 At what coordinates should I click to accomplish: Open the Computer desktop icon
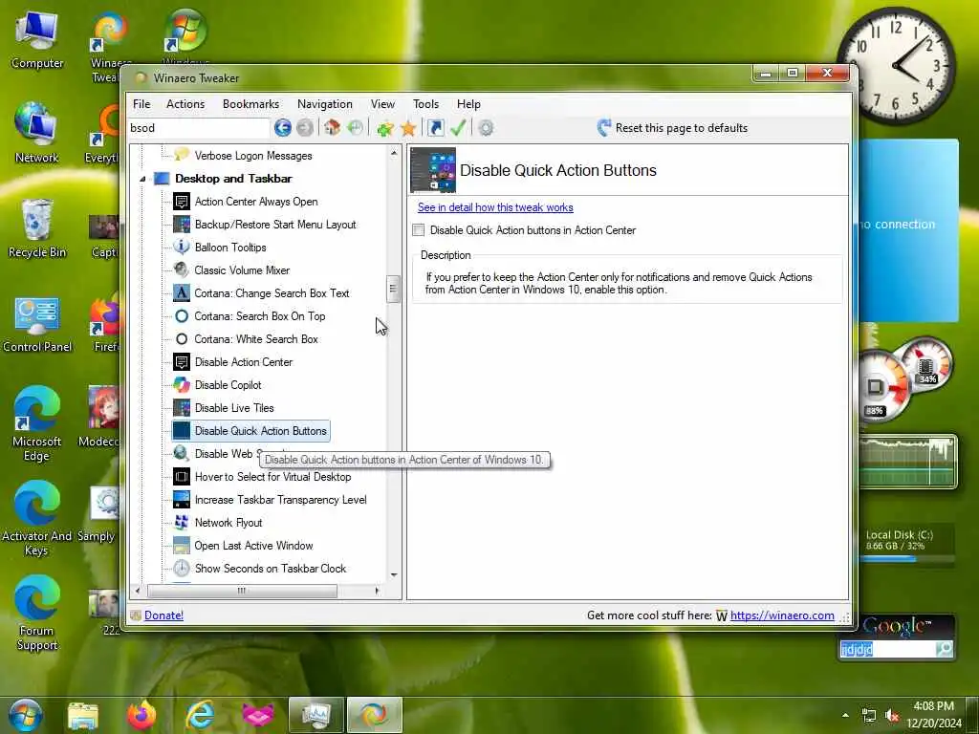pos(37,38)
